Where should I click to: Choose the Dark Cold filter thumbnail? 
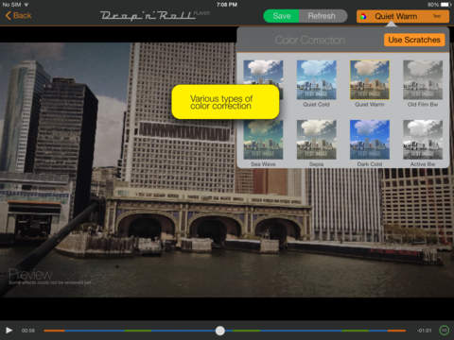pos(370,140)
